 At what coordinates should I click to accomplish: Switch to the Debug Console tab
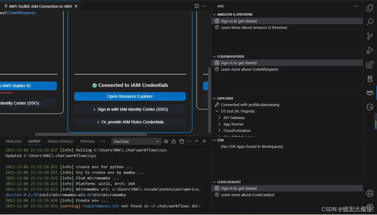tap(60, 141)
